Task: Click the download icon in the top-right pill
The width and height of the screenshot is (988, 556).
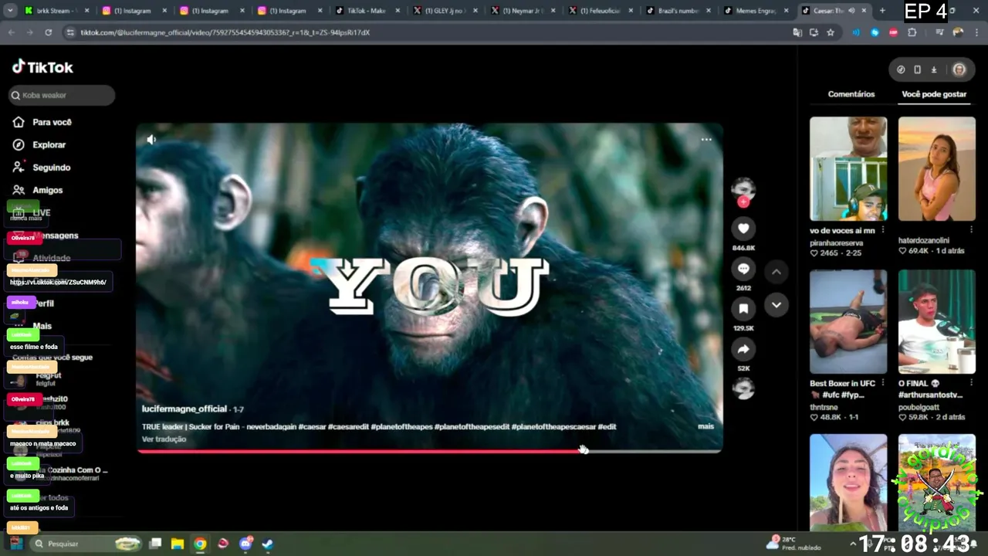Action: (x=933, y=69)
